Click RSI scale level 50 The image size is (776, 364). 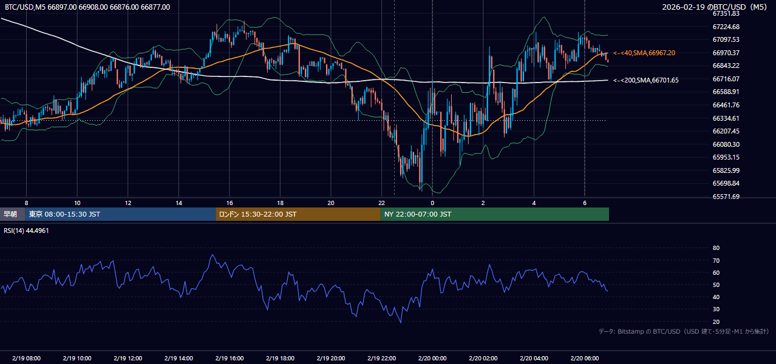point(716,285)
